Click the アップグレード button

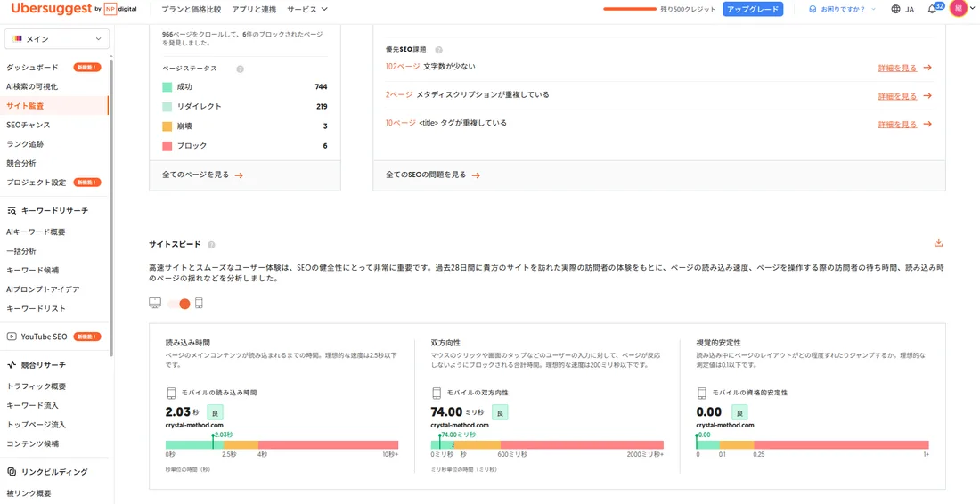point(753,10)
